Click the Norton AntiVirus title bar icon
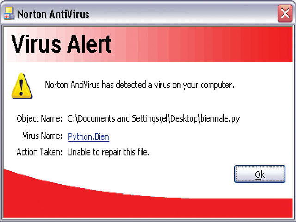This screenshot has height=222, width=296. (x=9, y=13)
